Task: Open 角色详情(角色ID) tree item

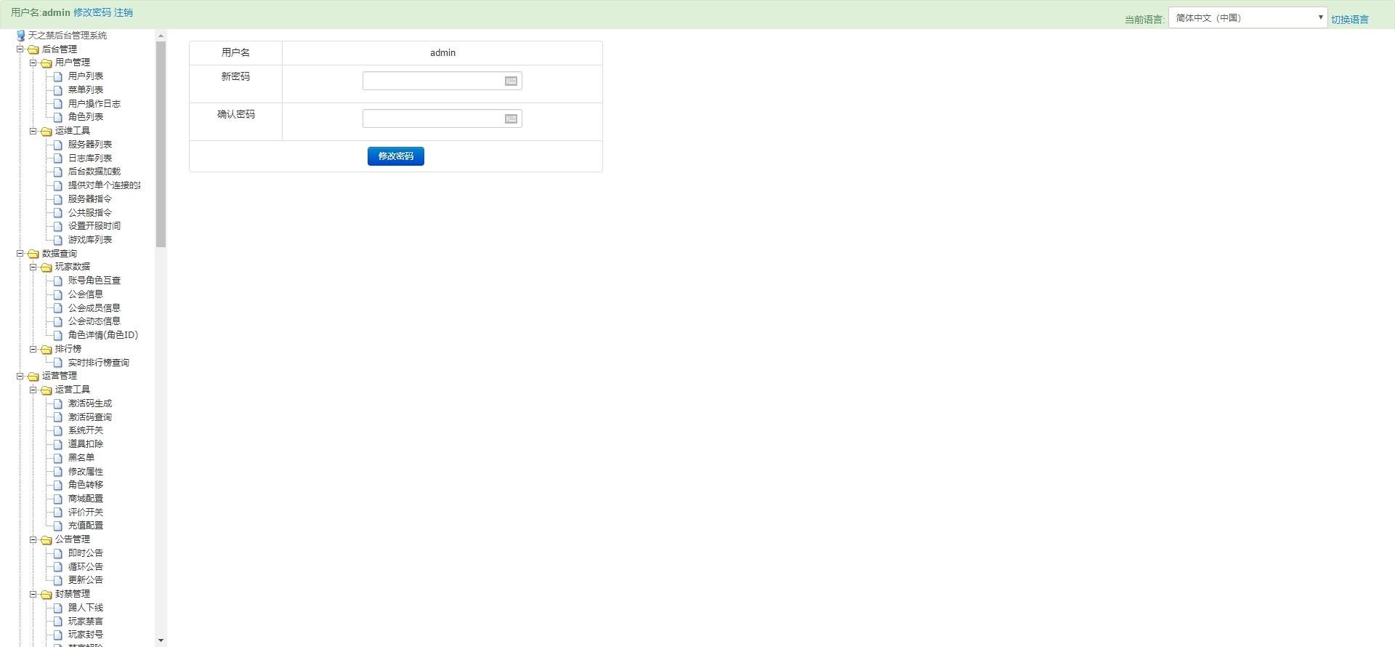Action: click(103, 335)
